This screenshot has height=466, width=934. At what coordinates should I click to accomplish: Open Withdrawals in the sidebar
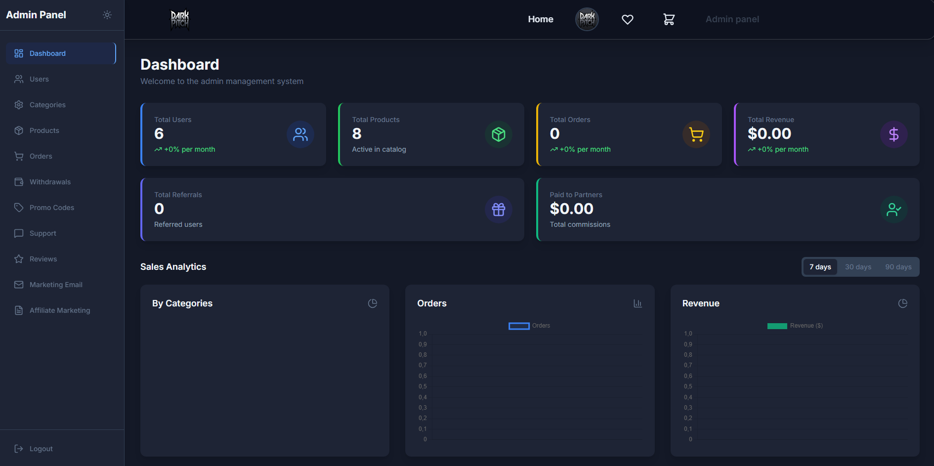tap(61, 182)
